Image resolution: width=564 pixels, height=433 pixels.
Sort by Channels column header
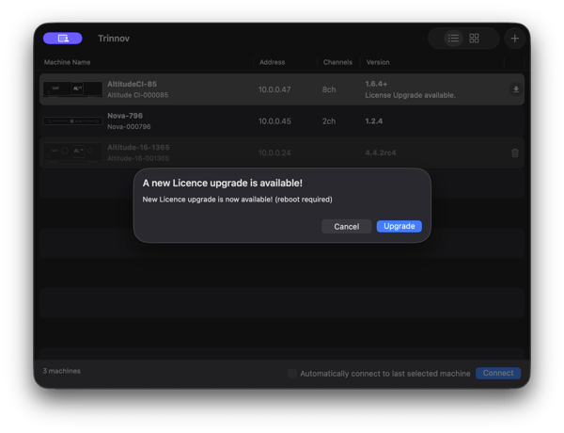tap(337, 62)
